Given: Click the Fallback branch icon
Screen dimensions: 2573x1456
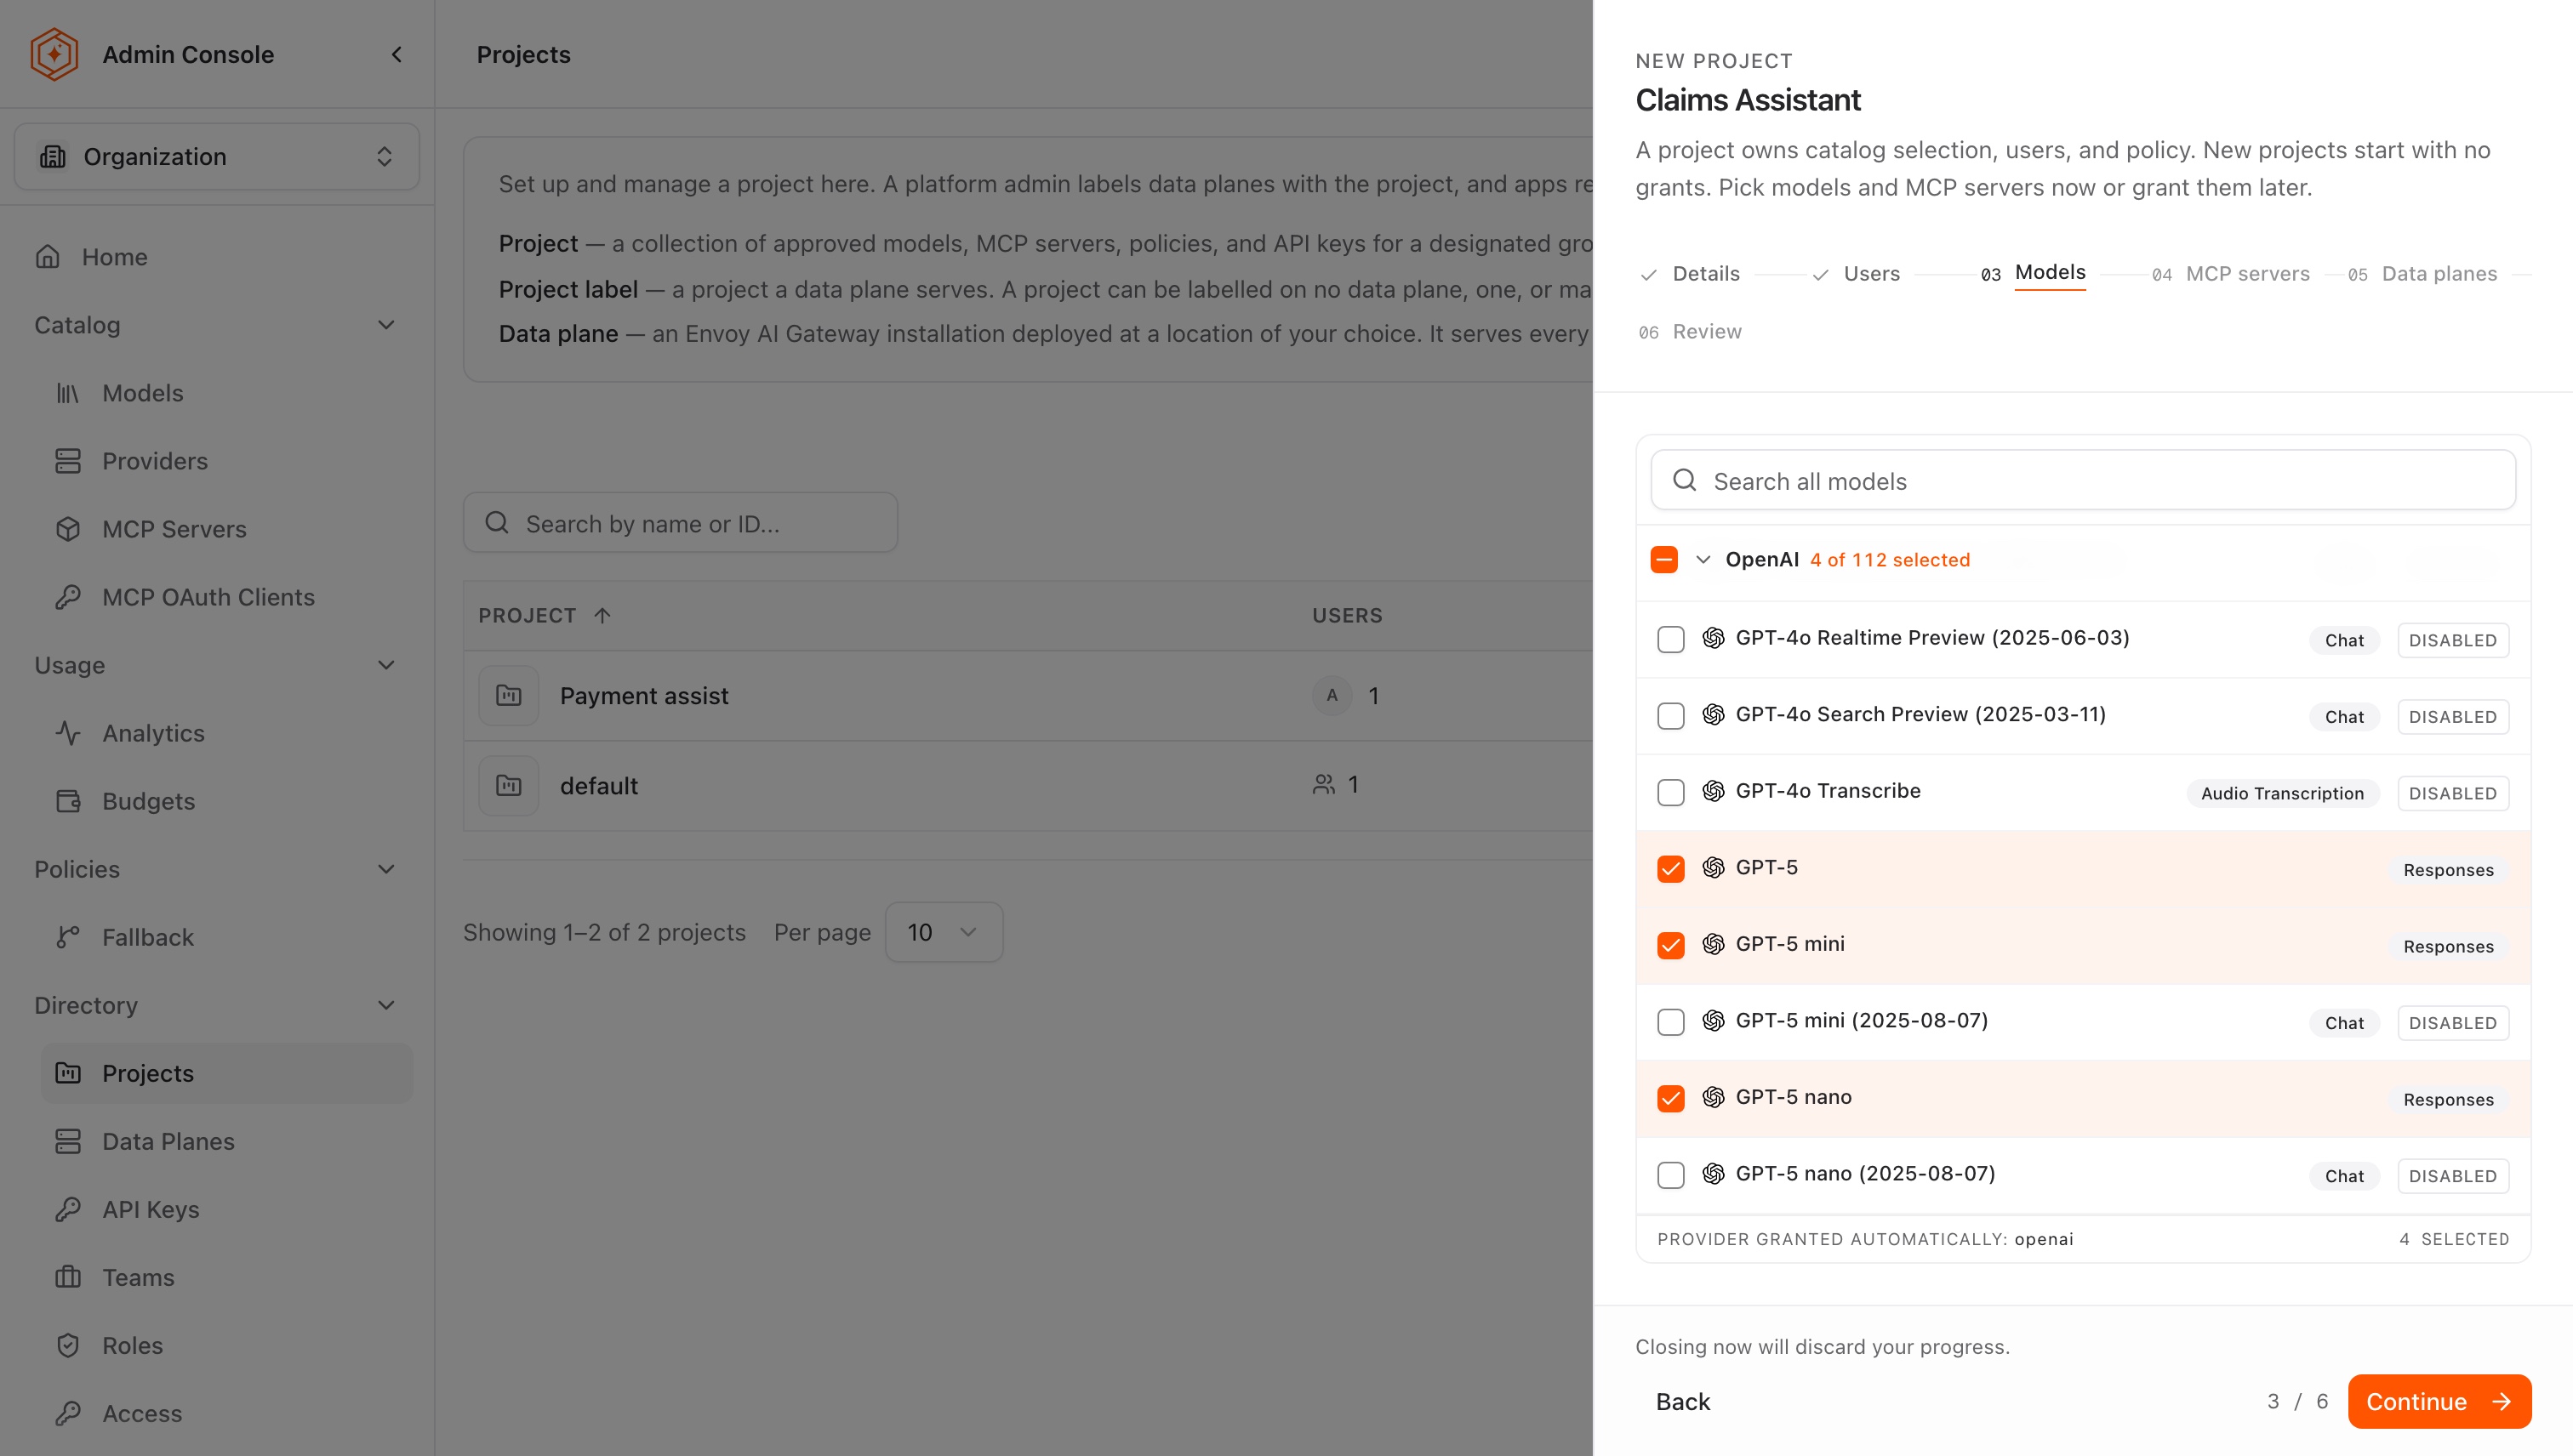Looking at the screenshot, I should pos(67,937).
